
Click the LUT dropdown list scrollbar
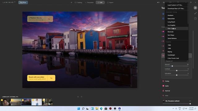pyautogui.click(x=188, y=13)
